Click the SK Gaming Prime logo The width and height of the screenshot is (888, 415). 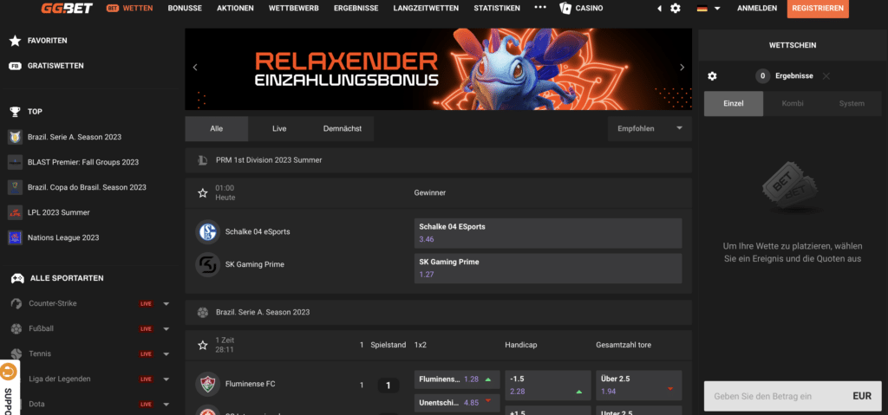(x=207, y=264)
